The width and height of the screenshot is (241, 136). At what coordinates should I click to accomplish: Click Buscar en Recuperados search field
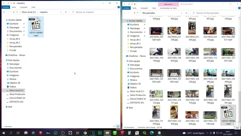[215, 13]
